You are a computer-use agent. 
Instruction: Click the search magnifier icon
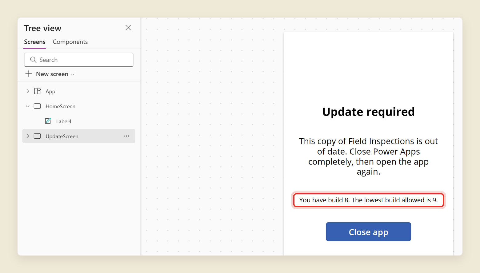click(33, 60)
